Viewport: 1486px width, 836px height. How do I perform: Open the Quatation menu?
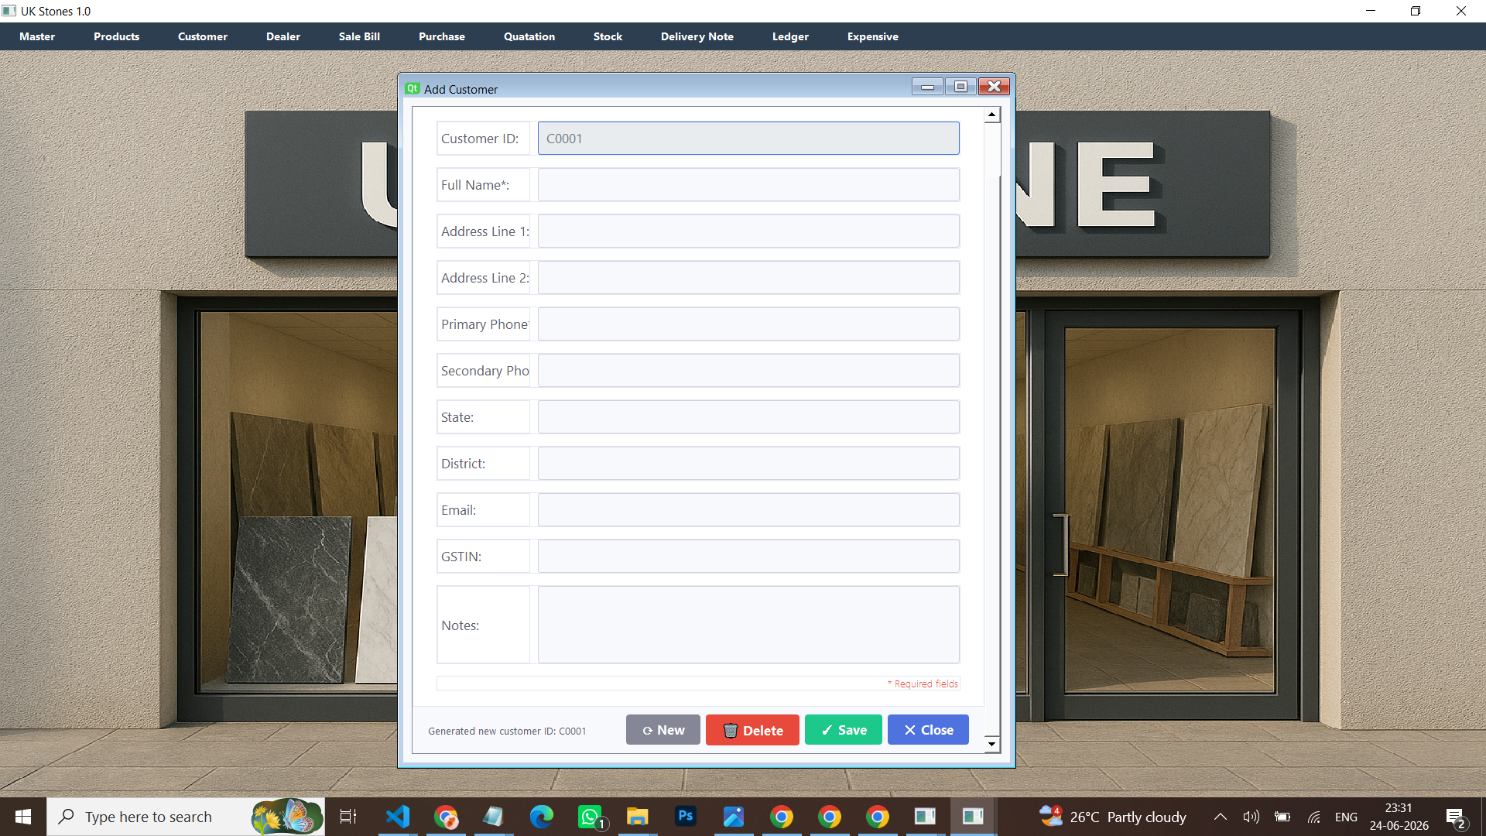click(x=529, y=36)
